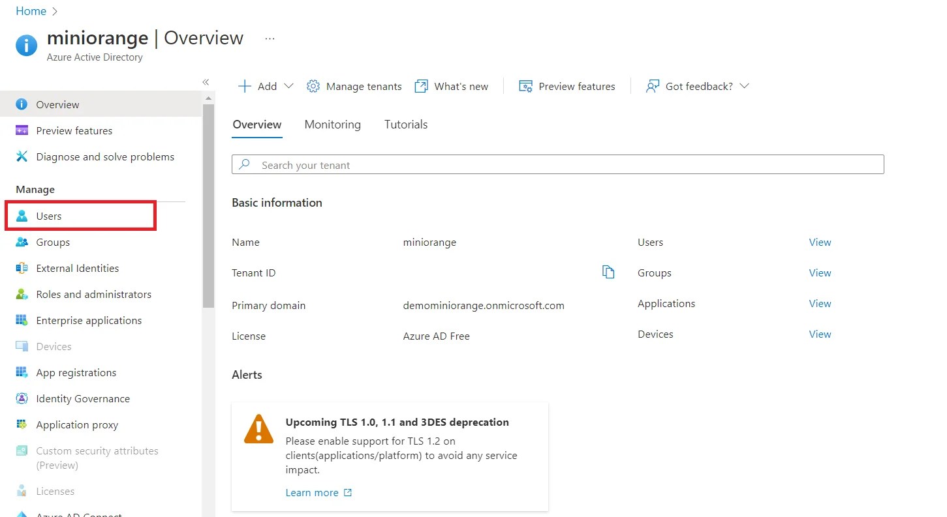Collapse the sidebar with the chevron
The height and width of the screenshot is (517, 947).
coord(206,82)
